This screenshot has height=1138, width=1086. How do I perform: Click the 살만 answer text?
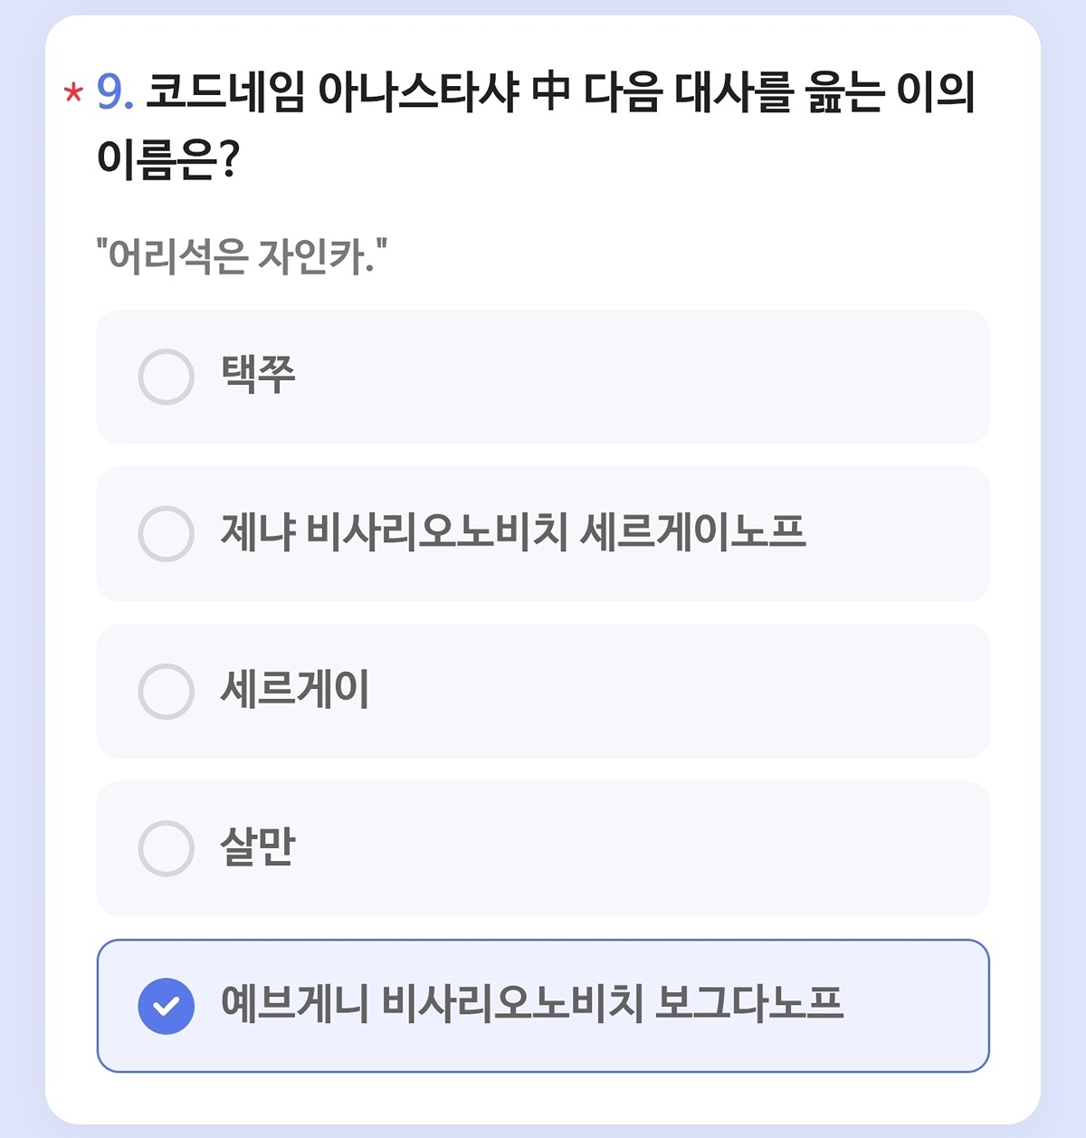(258, 847)
